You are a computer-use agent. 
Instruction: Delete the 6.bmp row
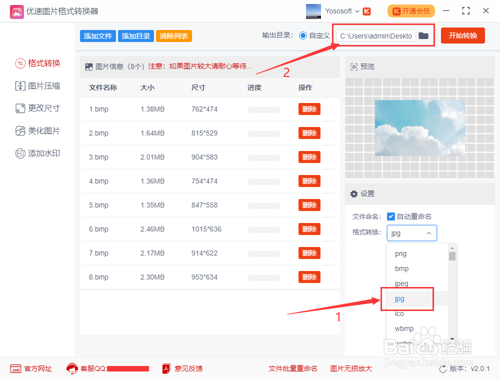[x=309, y=229]
